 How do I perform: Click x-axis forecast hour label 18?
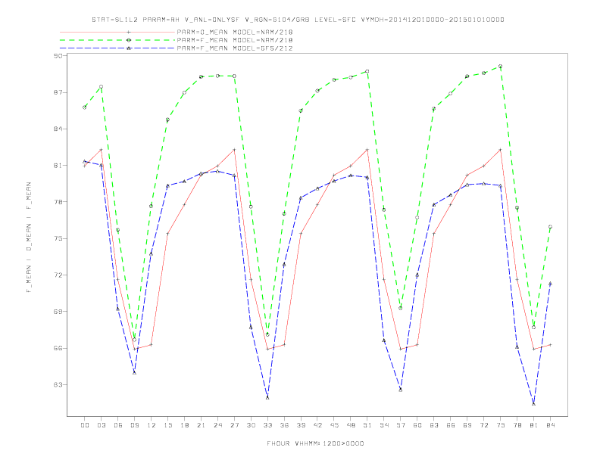[x=184, y=425]
